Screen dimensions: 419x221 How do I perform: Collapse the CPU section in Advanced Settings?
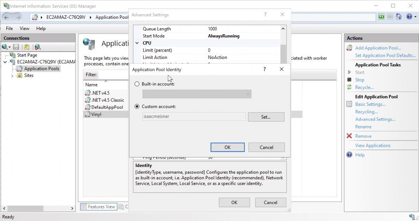(137, 43)
